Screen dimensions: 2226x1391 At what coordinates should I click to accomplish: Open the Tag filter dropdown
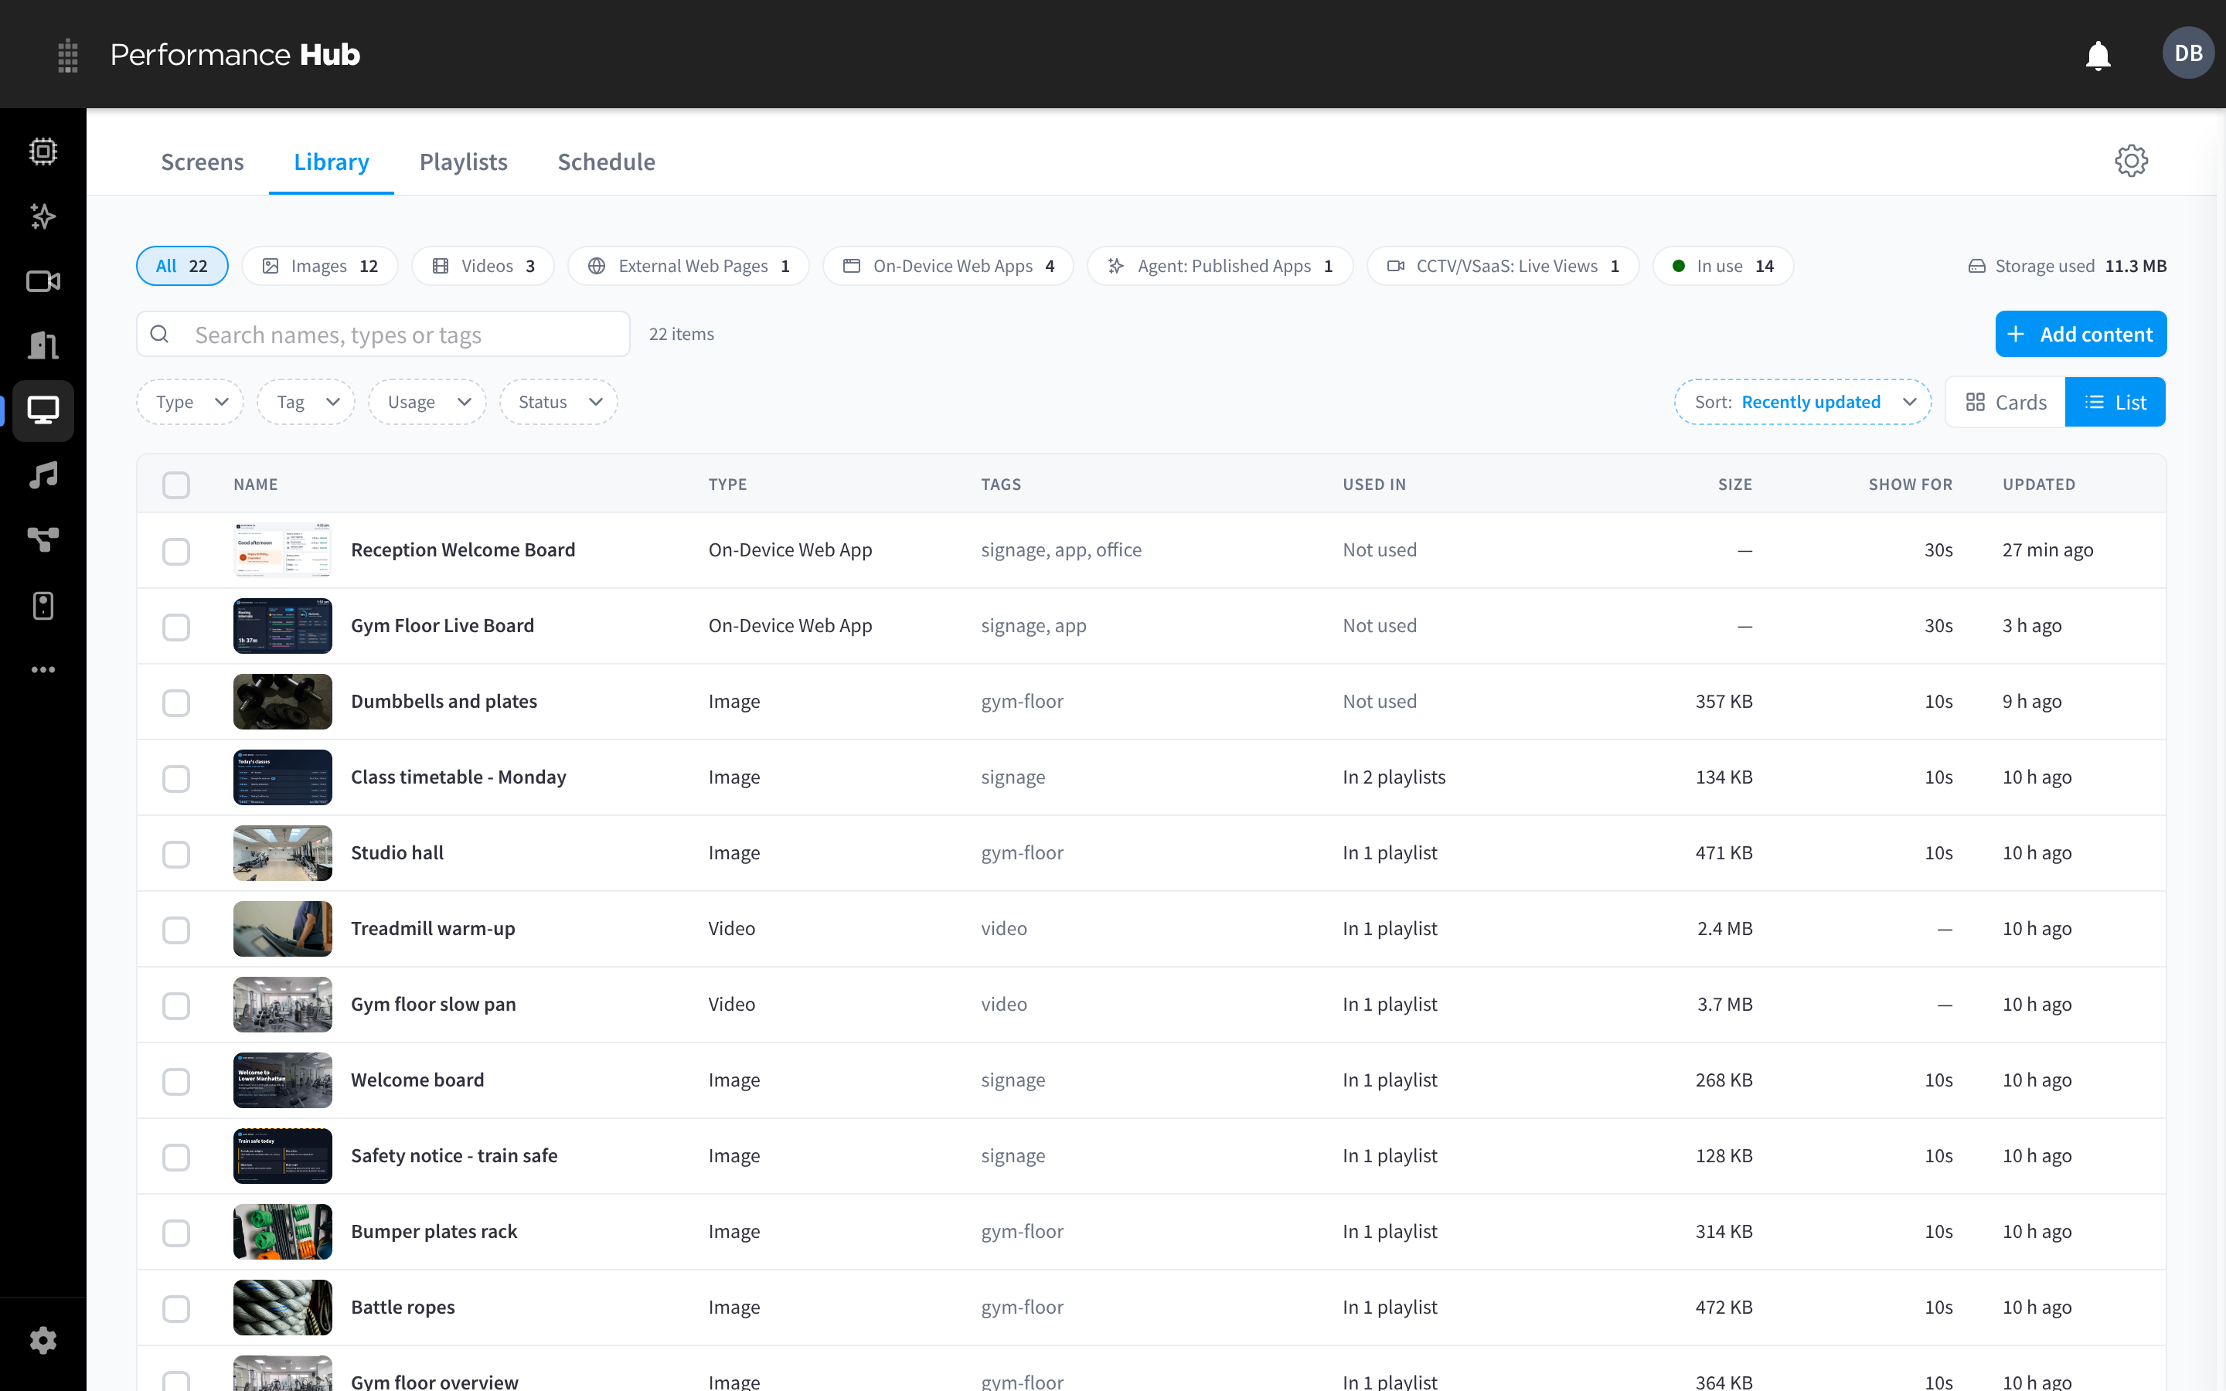coord(306,402)
